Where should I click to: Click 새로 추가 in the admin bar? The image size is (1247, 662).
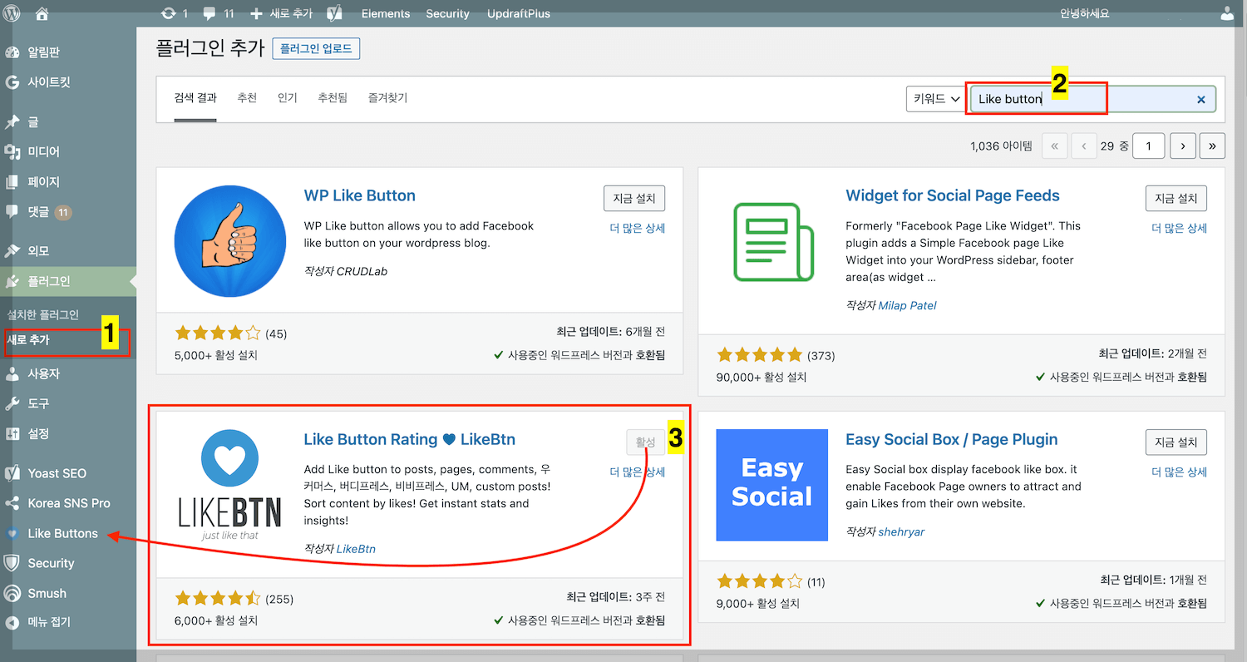click(282, 13)
